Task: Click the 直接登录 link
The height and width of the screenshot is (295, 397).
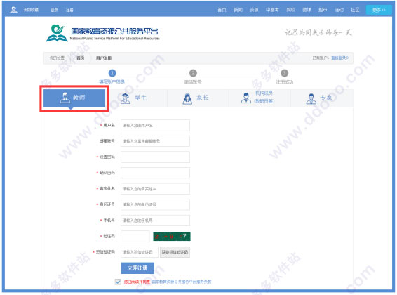Action: click(339, 58)
